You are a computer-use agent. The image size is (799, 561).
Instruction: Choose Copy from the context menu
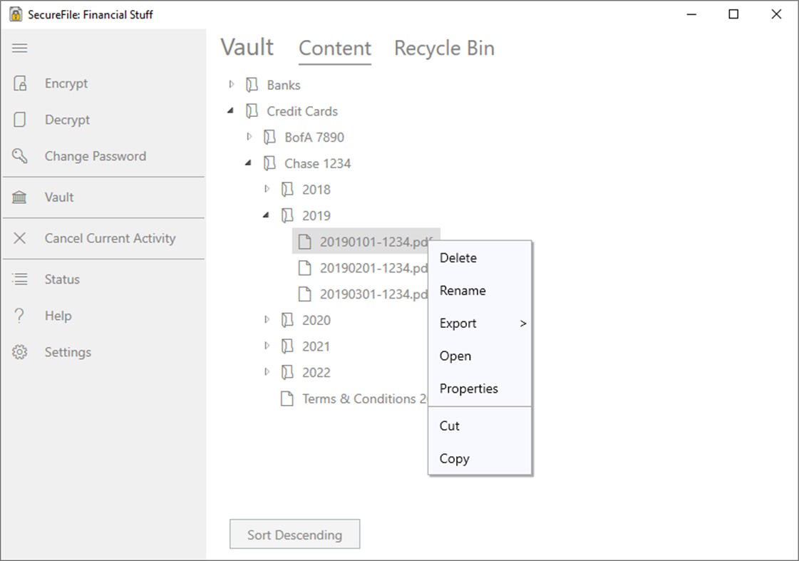pos(454,458)
